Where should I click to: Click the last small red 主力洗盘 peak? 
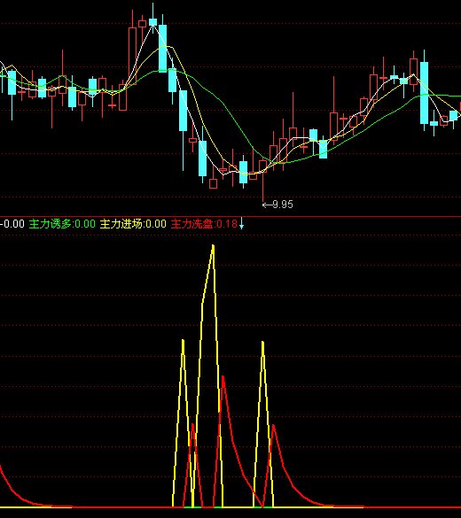[x=273, y=427]
